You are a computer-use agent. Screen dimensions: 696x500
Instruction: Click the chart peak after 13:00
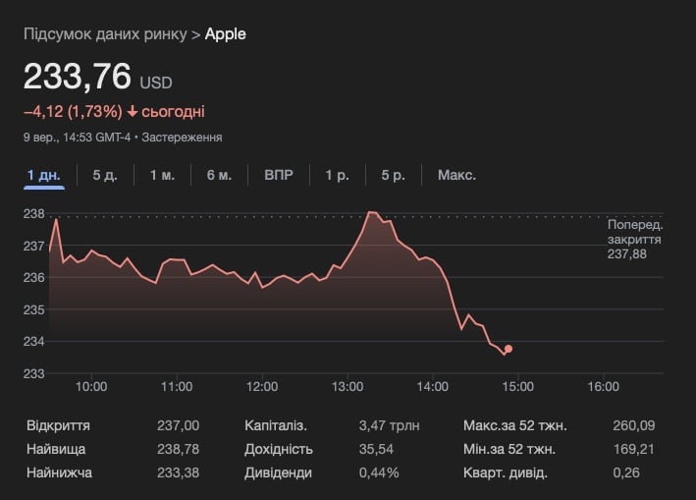[371, 212]
